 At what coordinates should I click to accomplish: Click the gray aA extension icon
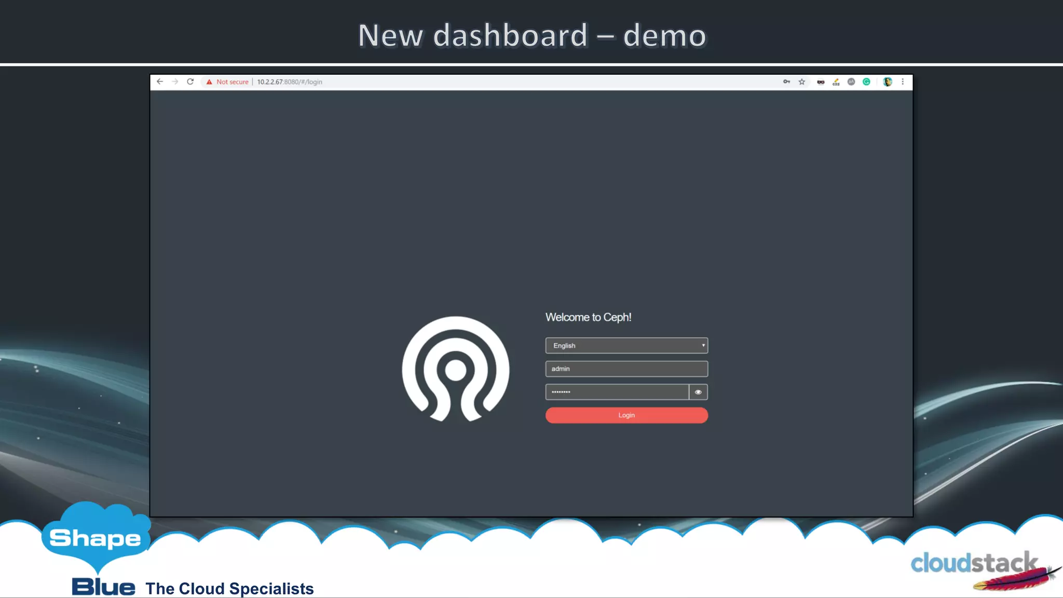851,82
